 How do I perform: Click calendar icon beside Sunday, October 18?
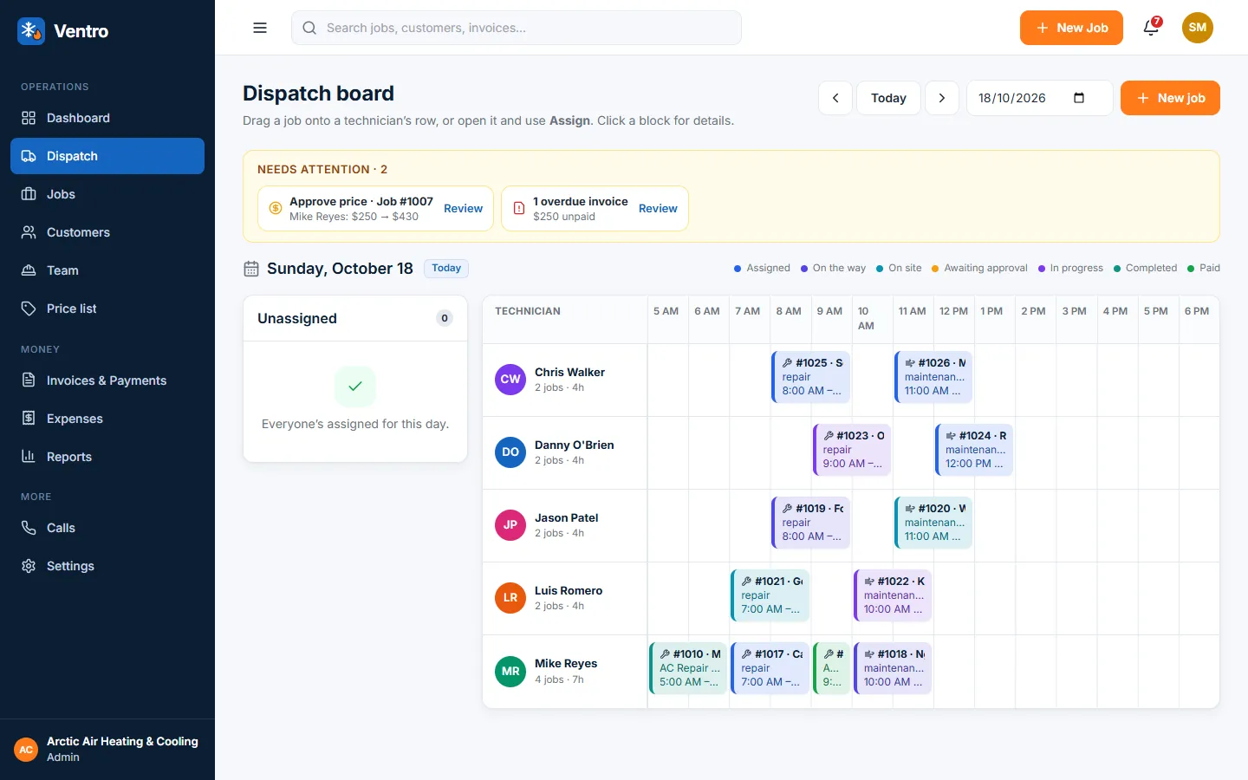pyautogui.click(x=251, y=269)
